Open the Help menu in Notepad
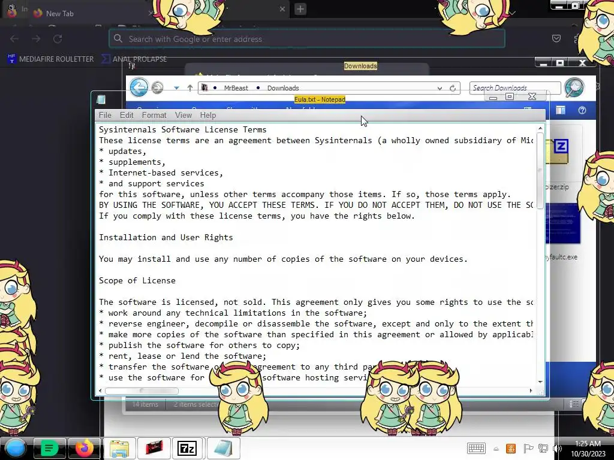Image resolution: width=614 pixels, height=460 pixels. coord(207,115)
